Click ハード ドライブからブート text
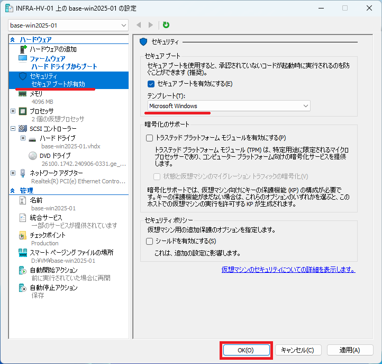Screen dimensions: 382x364 pyautogui.click(x=65, y=67)
